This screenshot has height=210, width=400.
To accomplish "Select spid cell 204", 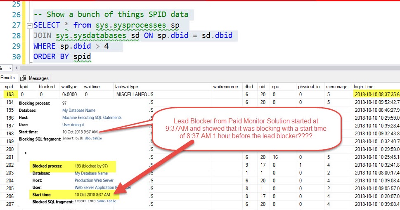I will 10,181.
